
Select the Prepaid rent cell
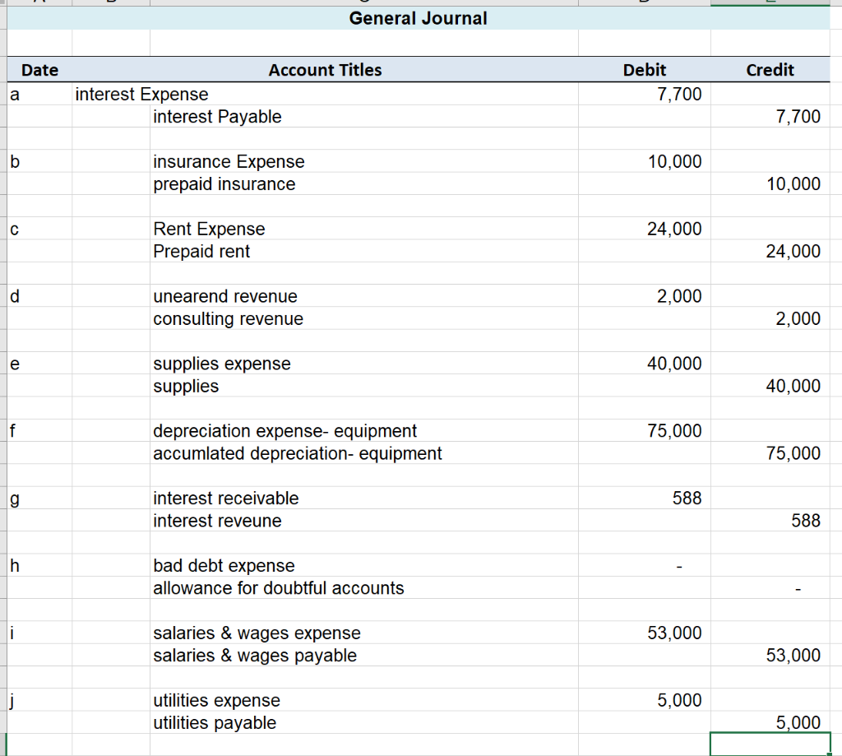coord(364,252)
